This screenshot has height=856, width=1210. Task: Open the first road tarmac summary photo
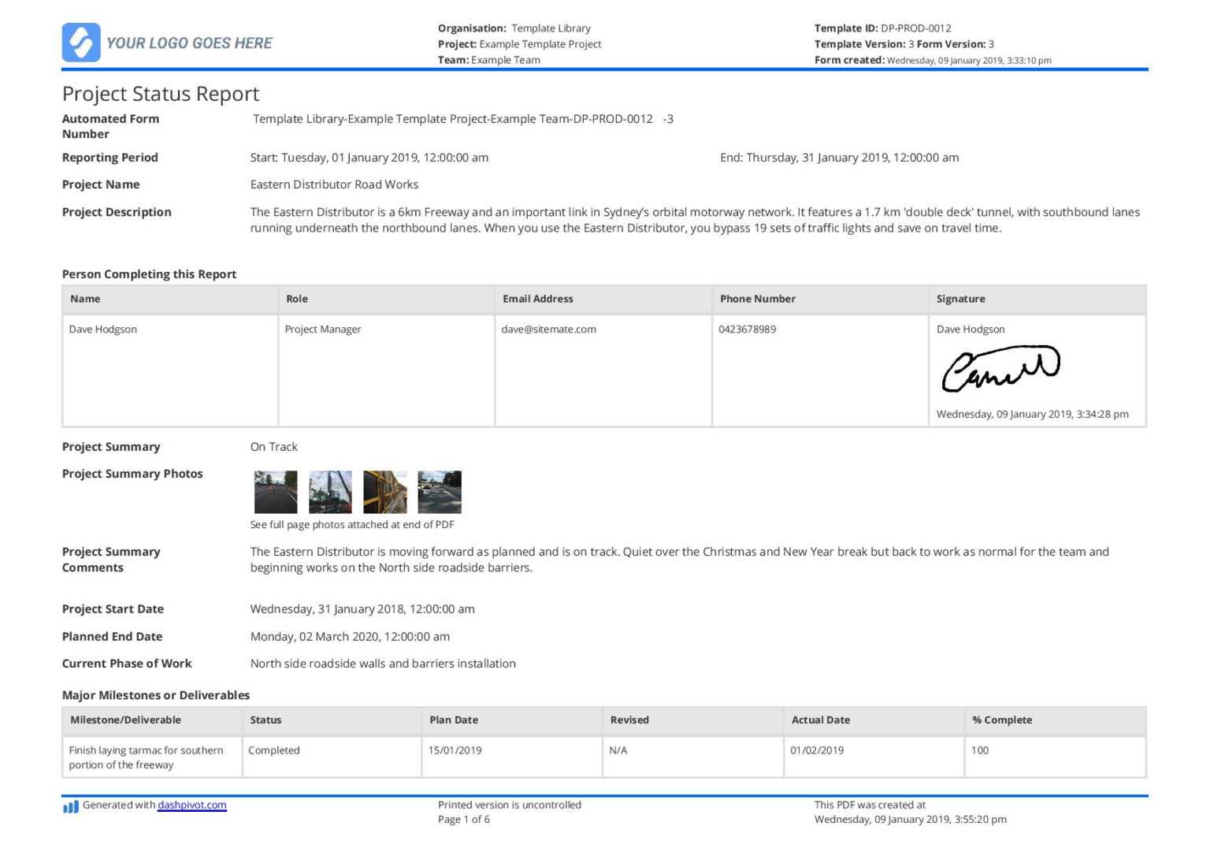[275, 490]
